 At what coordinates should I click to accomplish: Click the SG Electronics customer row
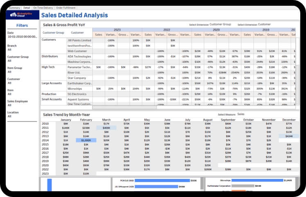point(77,94)
